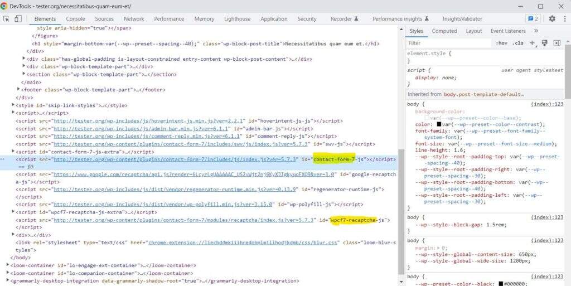Viewport: 571px width, 286px height.
Task: Toggle the .cls element classes button
Action: click(518, 43)
